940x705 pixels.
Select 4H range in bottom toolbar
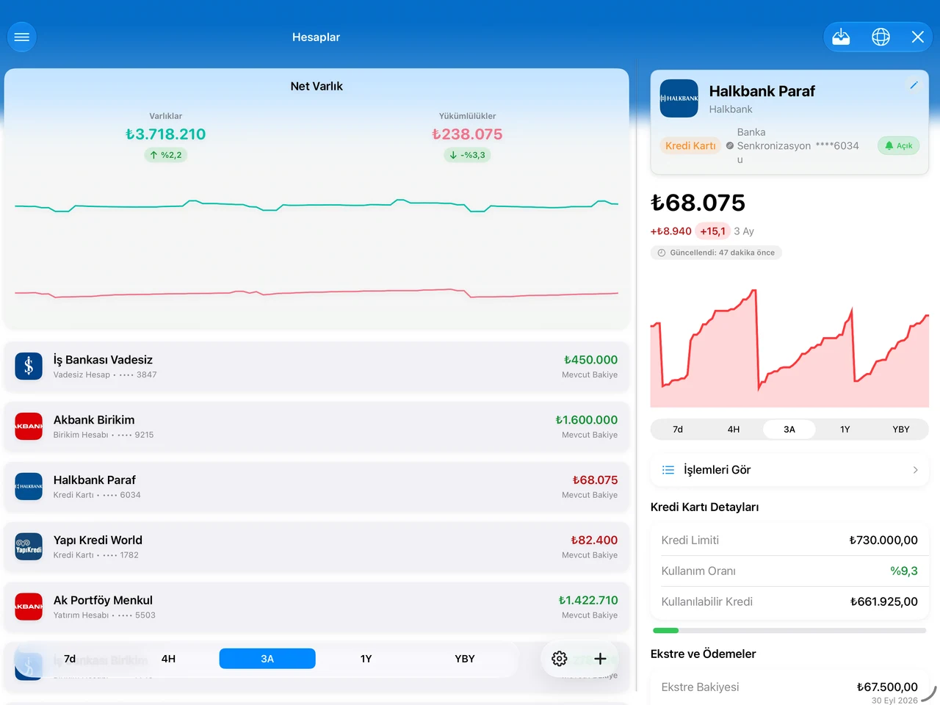pyautogui.click(x=168, y=659)
